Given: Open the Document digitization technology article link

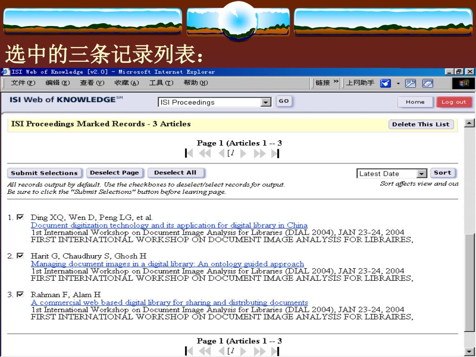Looking at the screenshot, I should pyautogui.click(x=169, y=225).
